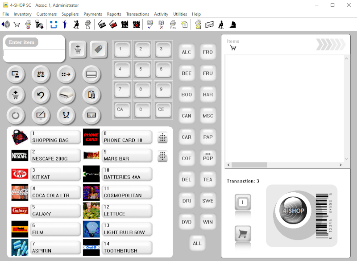Screen dimensions: 357x261
Task: Expand the chevron arrows in Items panel
Action: click(330, 45)
